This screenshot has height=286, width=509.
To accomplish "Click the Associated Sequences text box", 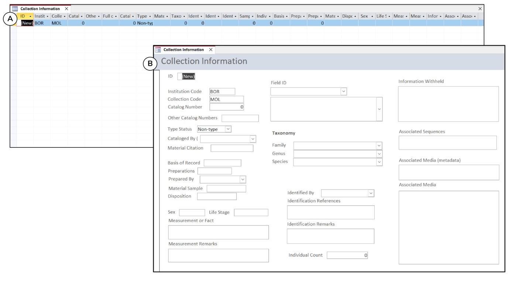I will [x=448, y=143].
